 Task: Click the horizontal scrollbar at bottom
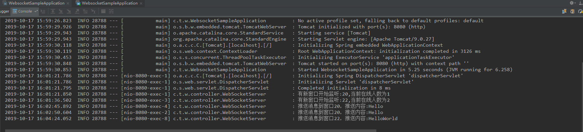pos(190,130)
